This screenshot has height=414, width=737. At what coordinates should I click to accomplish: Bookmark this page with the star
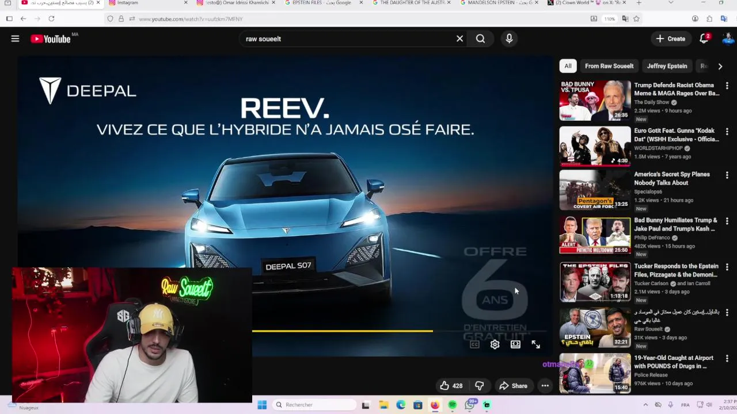point(636,18)
